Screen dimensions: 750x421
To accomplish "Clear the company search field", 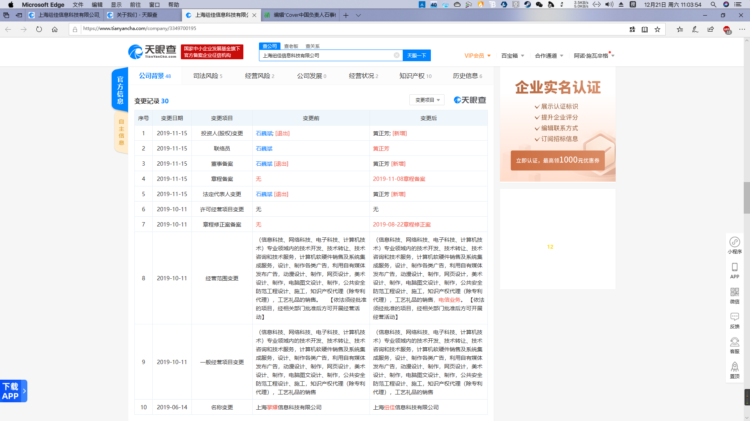I will pos(396,55).
